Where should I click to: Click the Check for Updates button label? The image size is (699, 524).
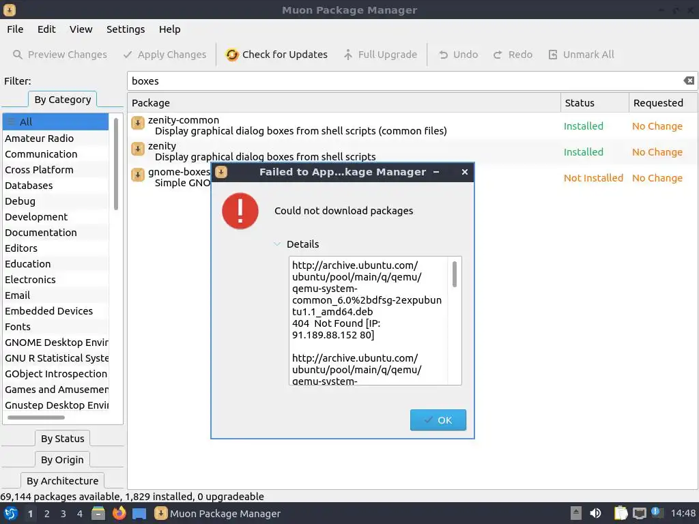285,55
